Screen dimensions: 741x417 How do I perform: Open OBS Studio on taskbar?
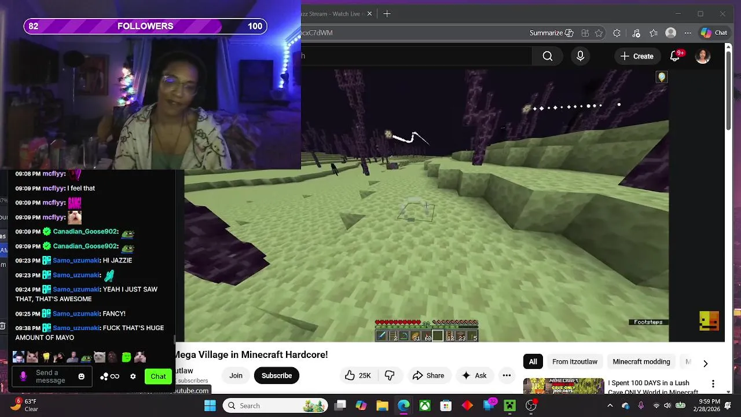tap(531, 405)
